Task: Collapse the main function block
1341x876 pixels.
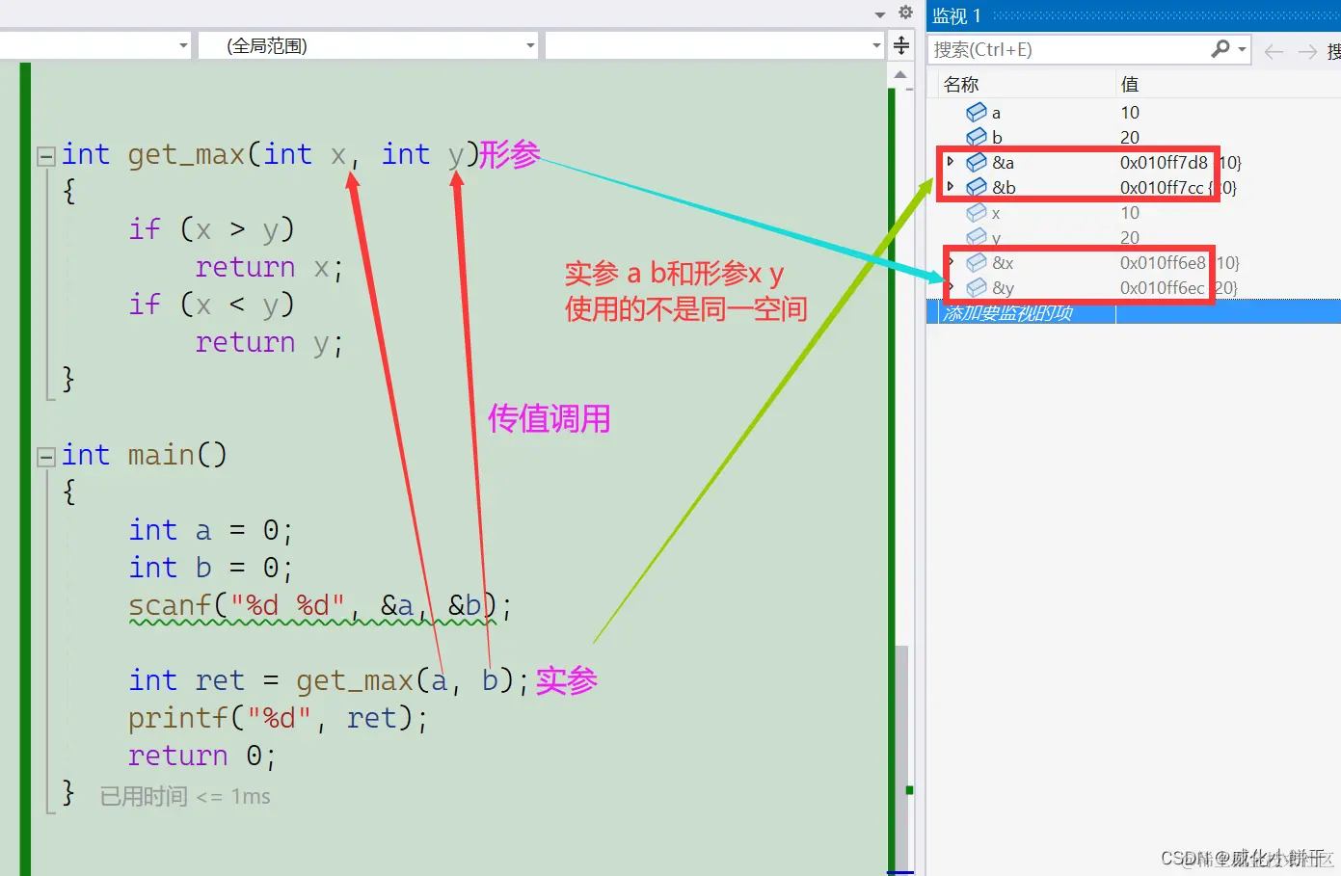Action: pos(45,457)
